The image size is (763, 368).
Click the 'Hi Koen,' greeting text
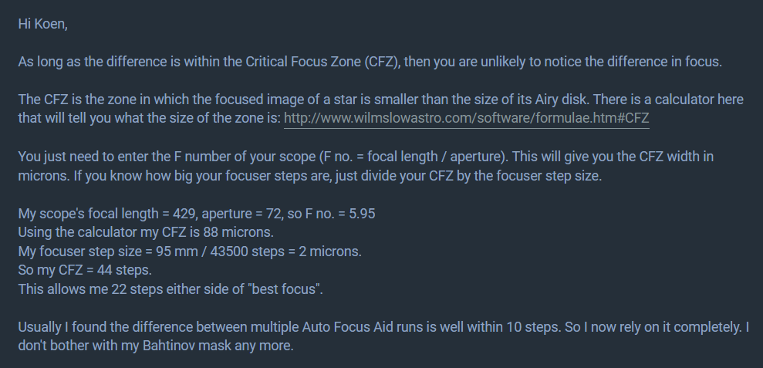42,24
